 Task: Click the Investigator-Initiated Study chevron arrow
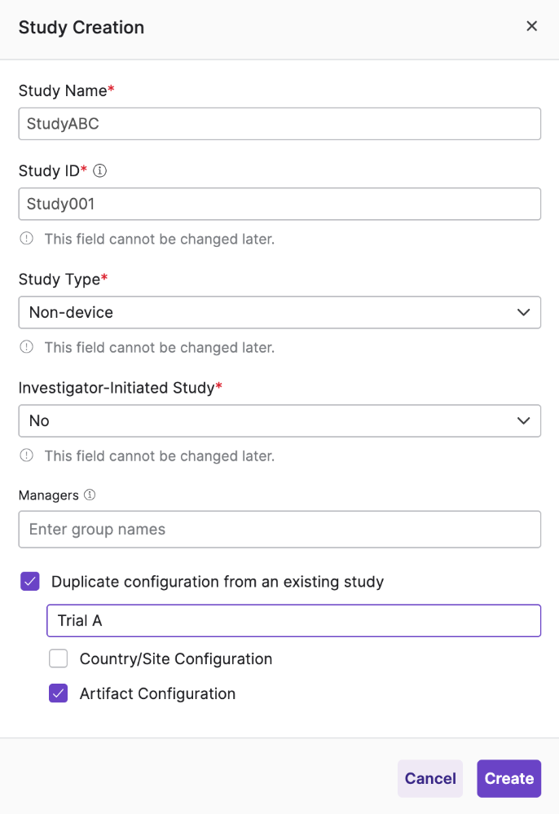click(x=524, y=420)
